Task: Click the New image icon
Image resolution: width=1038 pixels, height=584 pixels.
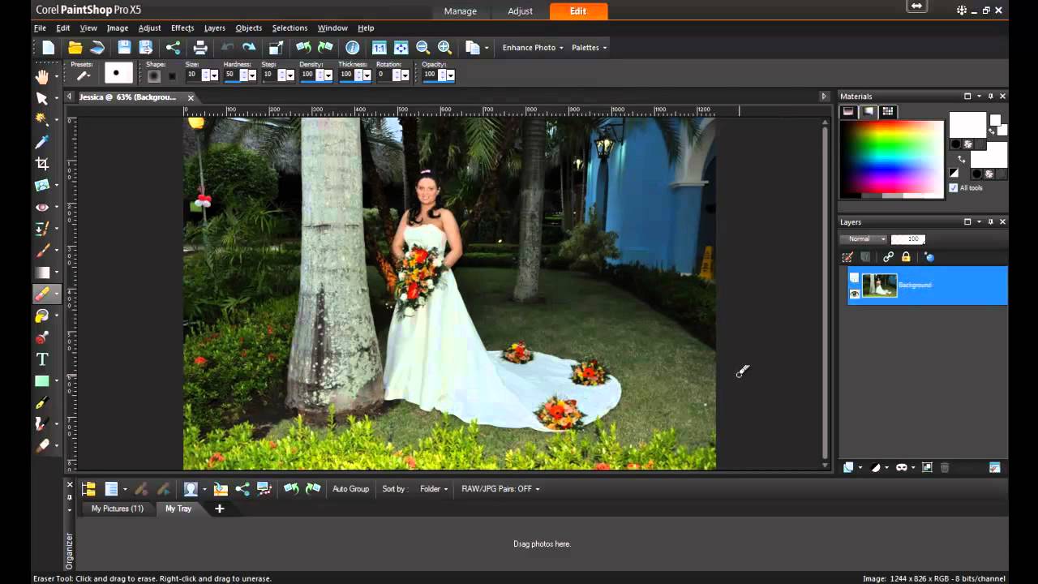Action: tap(49, 48)
